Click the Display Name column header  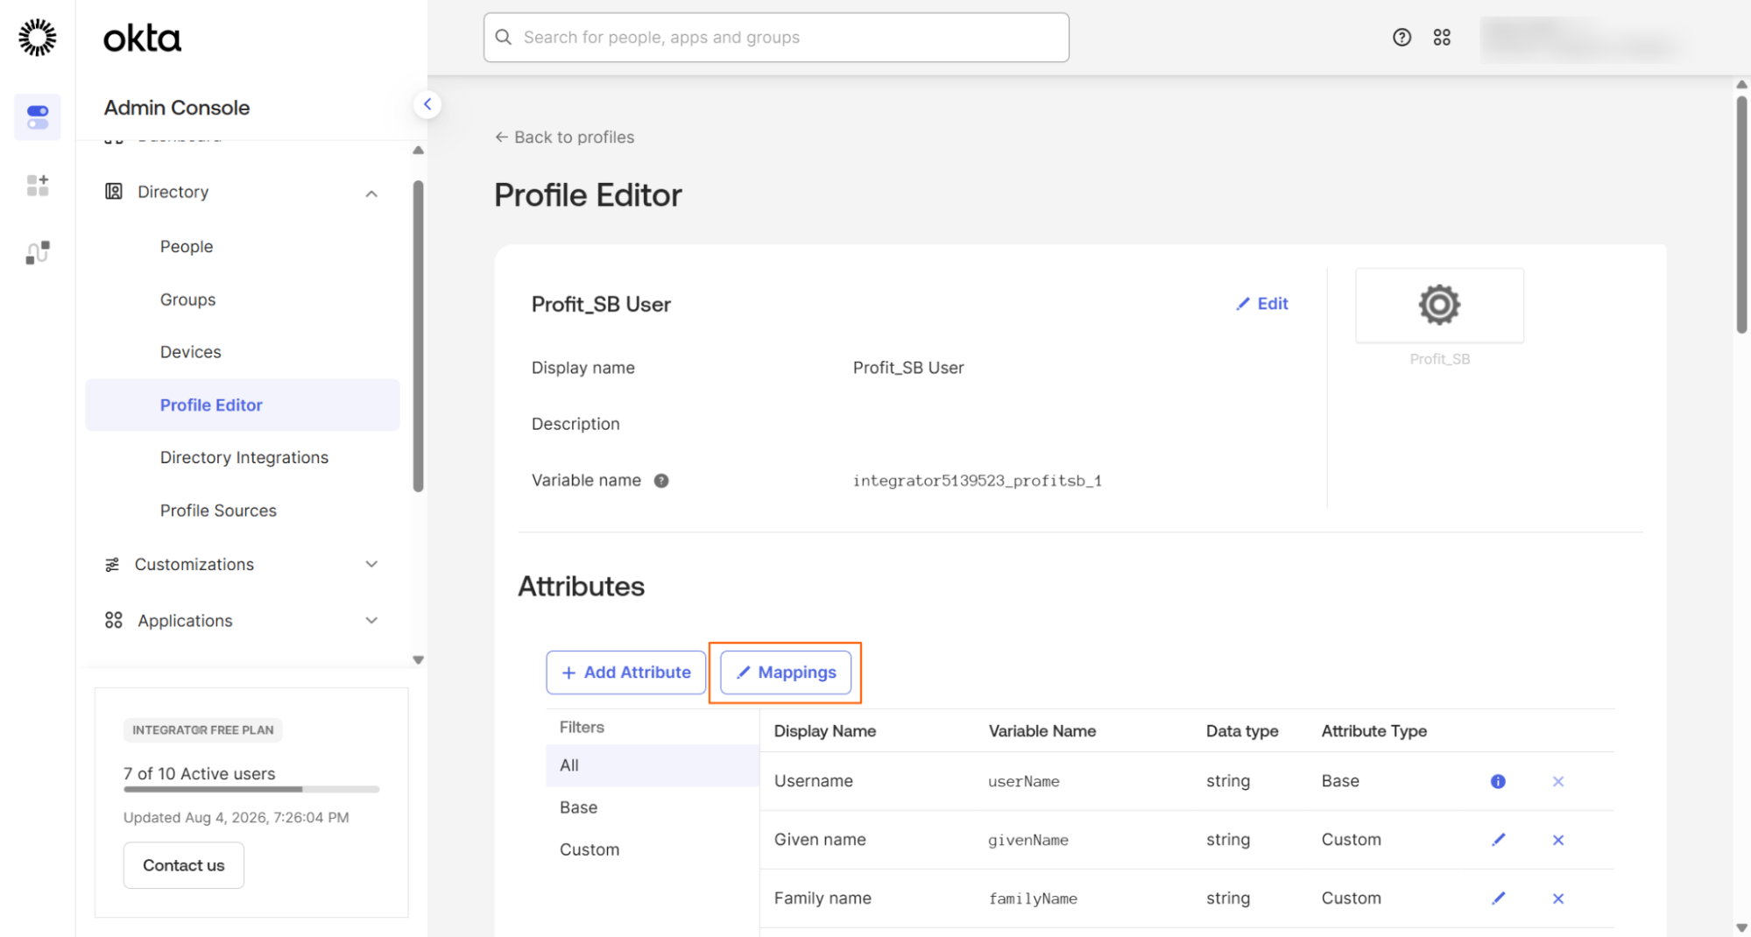coord(824,731)
